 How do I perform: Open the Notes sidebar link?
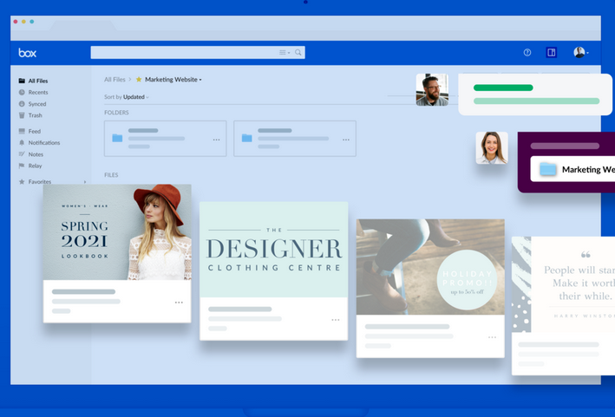coord(36,154)
